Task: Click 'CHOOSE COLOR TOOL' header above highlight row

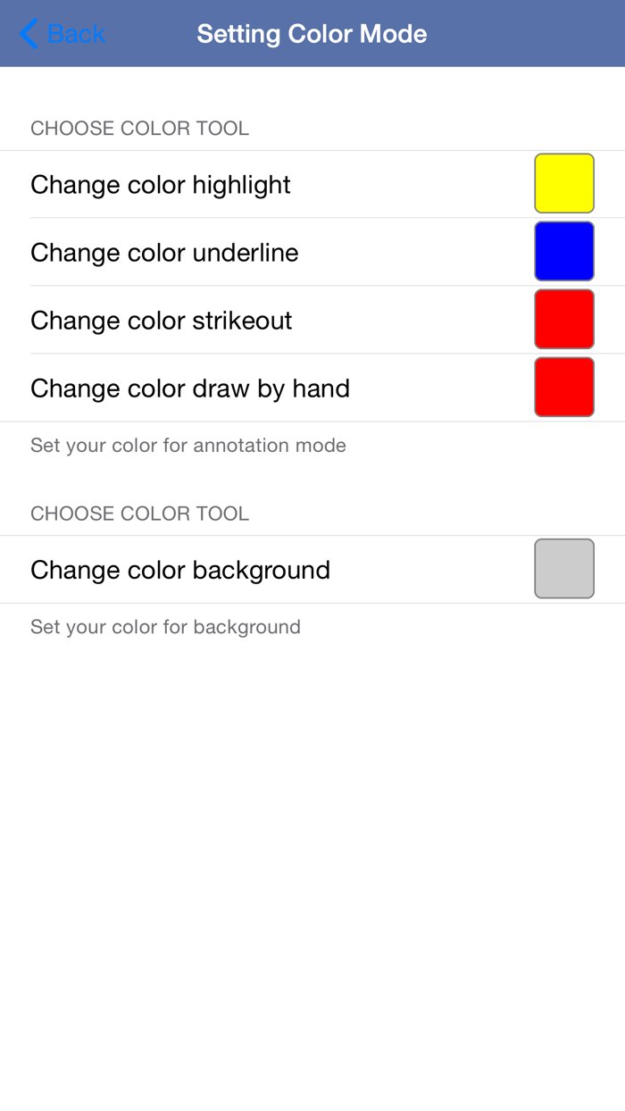Action: pyautogui.click(x=139, y=129)
